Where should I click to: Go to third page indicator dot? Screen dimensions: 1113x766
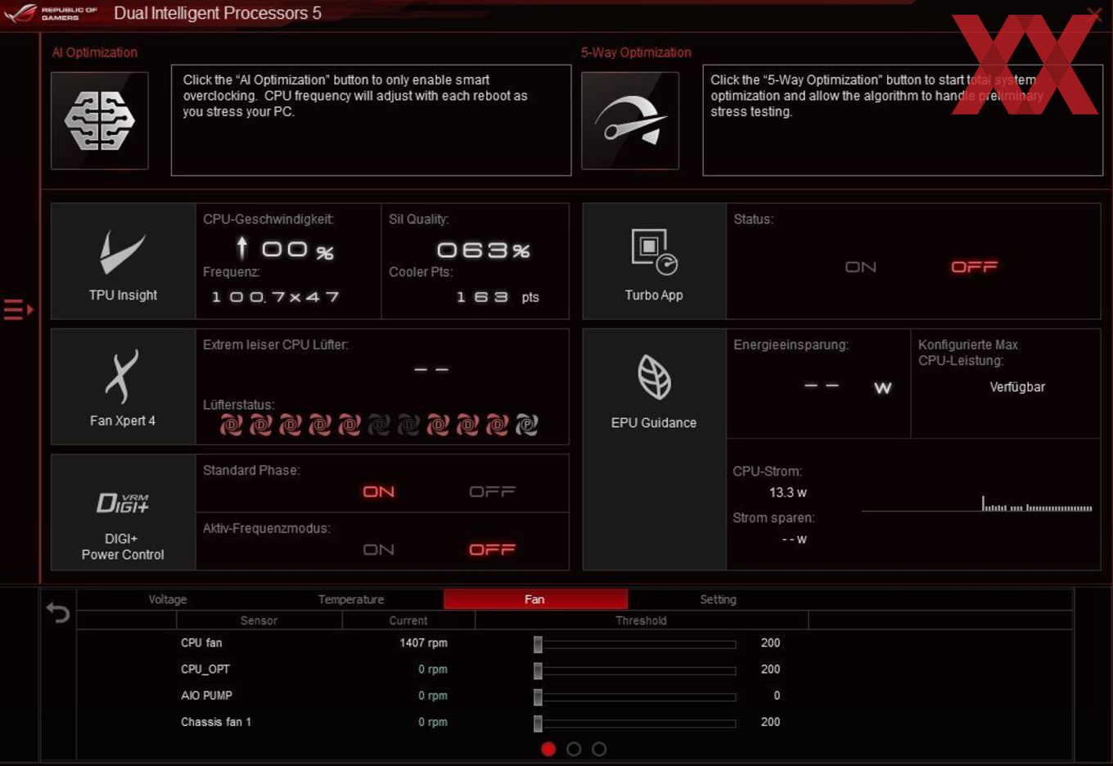[x=599, y=749]
